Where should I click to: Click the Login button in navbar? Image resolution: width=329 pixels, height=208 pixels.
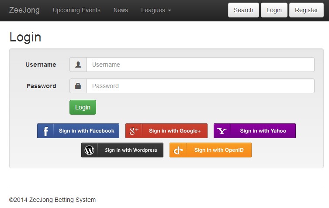(274, 10)
